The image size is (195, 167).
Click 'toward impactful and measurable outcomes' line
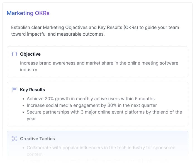(58, 34)
